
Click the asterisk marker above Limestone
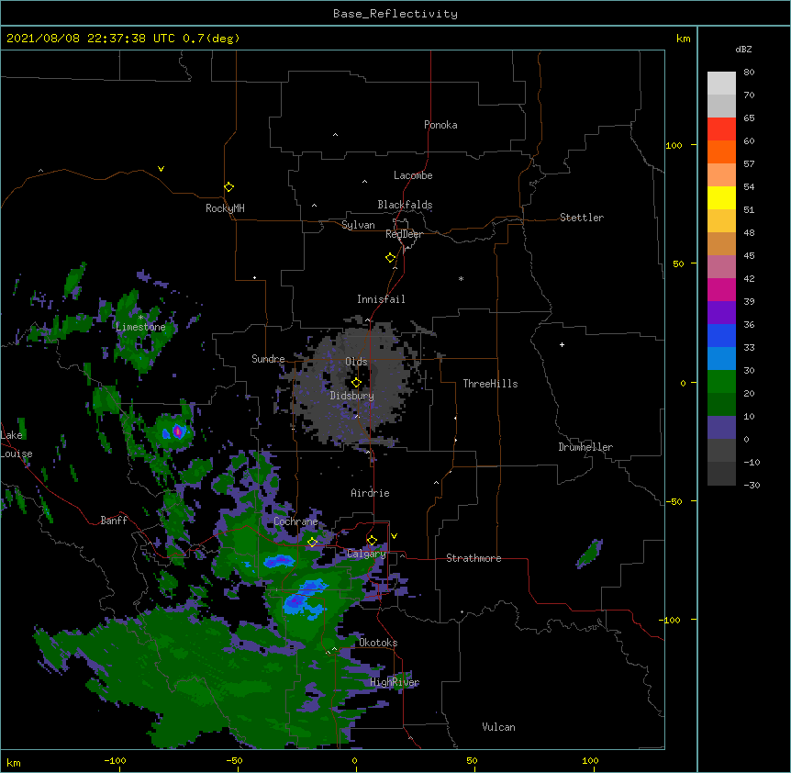pos(140,318)
